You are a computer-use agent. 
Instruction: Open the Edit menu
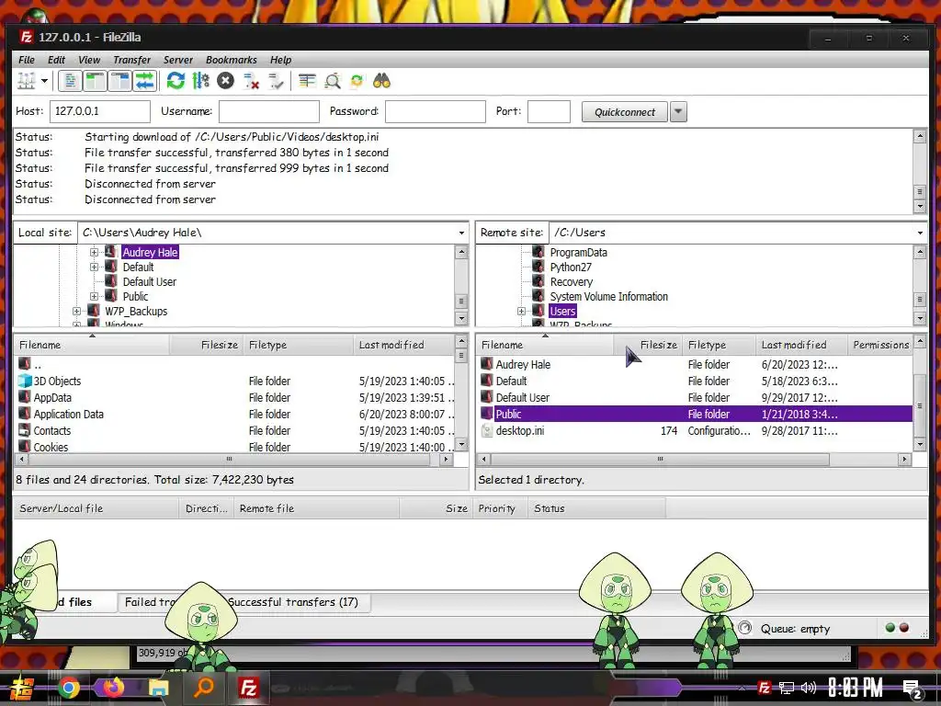[x=56, y=60]
